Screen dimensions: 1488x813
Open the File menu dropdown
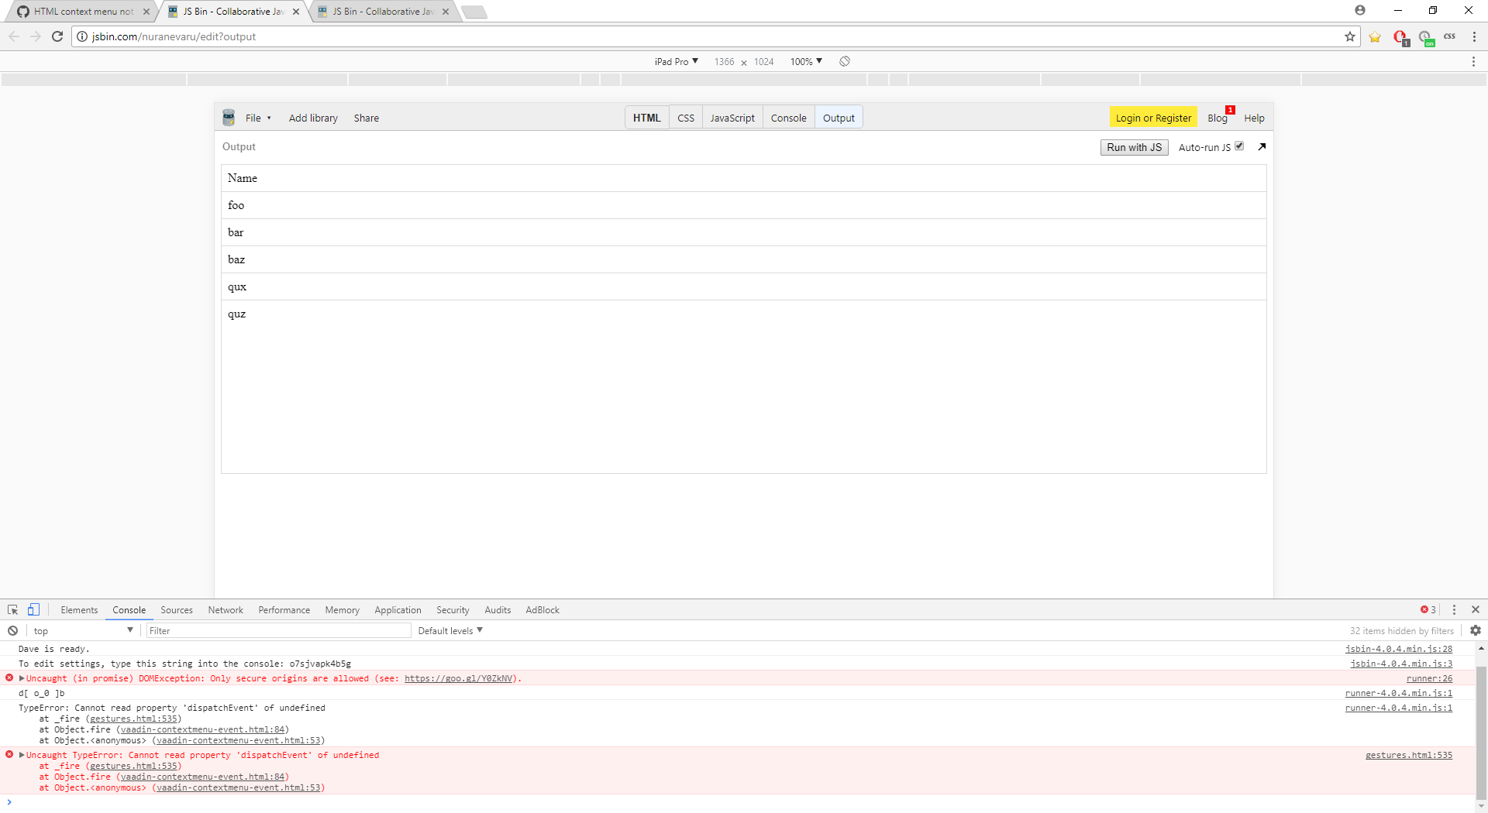coord(258,118)
